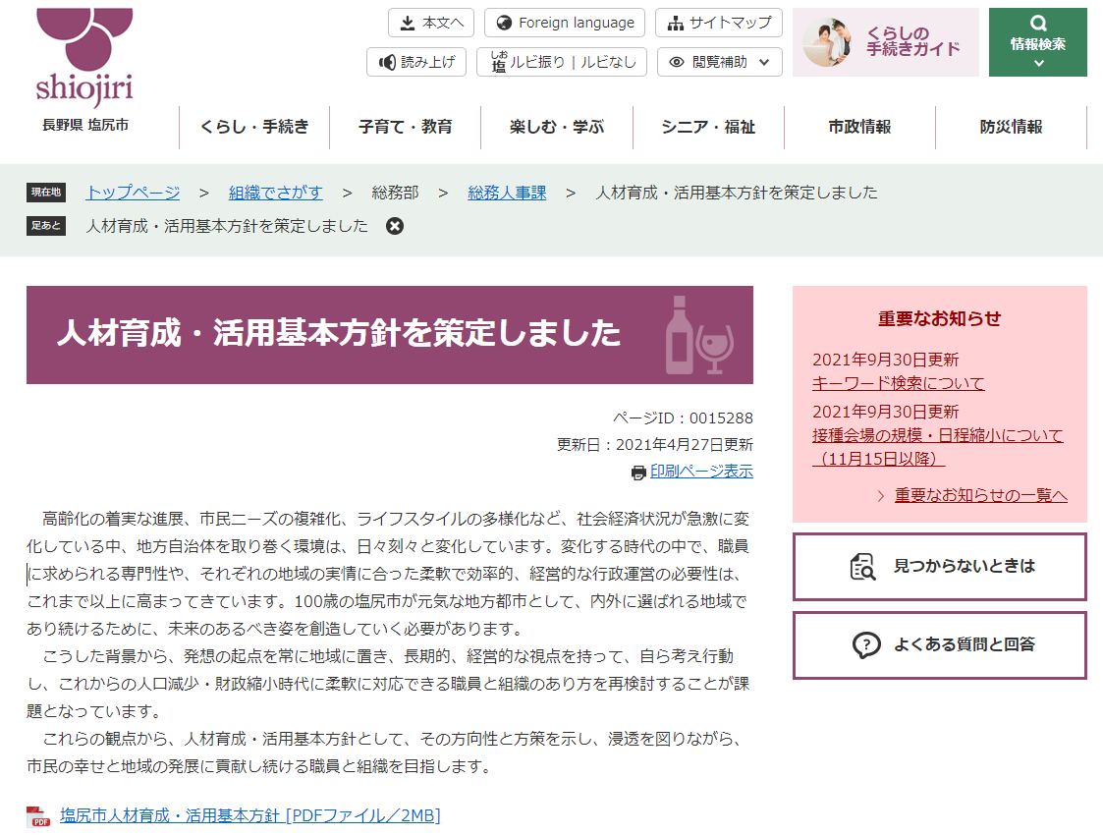1103x836 pixels.
Task: Expand the 閲覧補助 dropdown
Action: 719,62
